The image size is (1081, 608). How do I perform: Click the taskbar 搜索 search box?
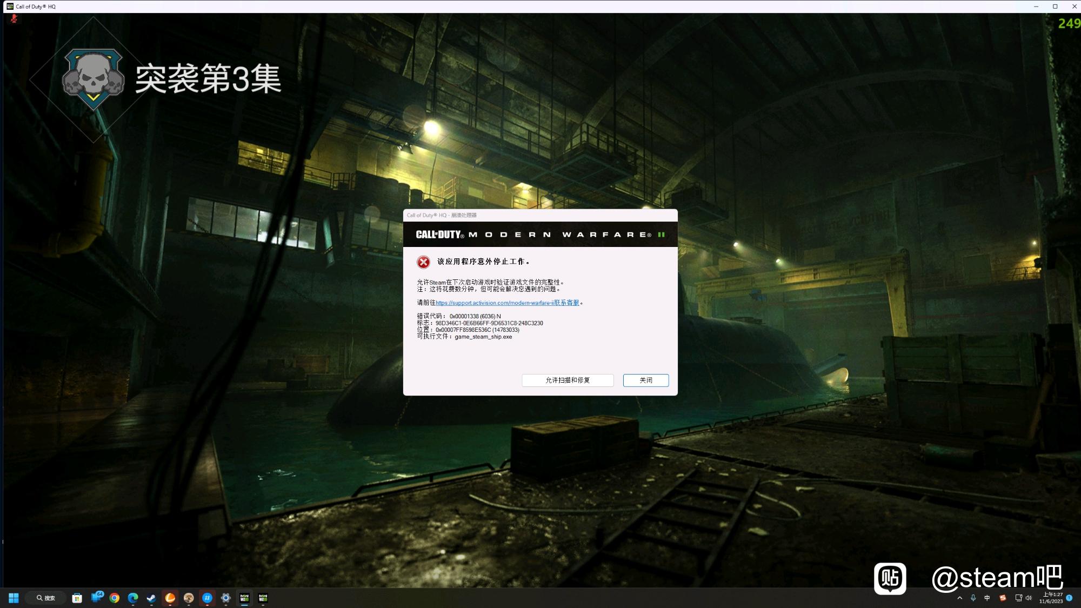point(46,598)
